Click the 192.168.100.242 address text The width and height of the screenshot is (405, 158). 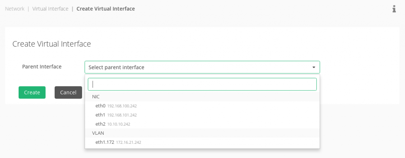pyautogui.click(x=122, y=106)
